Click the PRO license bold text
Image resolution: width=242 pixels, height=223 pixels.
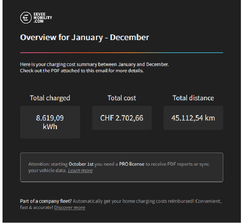tap(131, 164)
